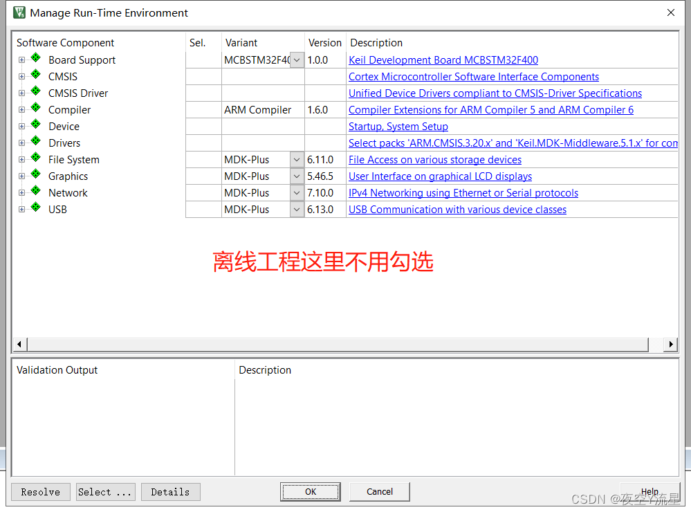Expand the CMSIS tree node
This screenshot has height=512, width=691.
pos(21,77)
